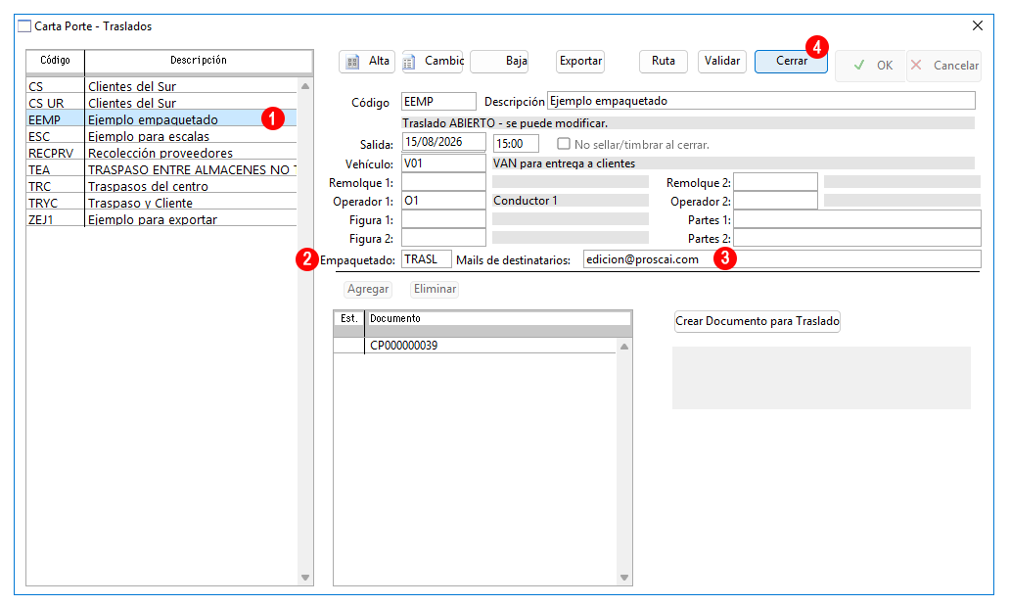This screenshot has height=606, width=1010.
Task: Select the RECPRV Recolección proveedores row
Action: (161, 153)
